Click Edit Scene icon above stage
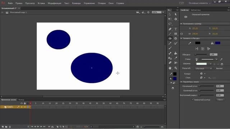The width and height of the screenshot is (230, 129). tap(138, 12)
